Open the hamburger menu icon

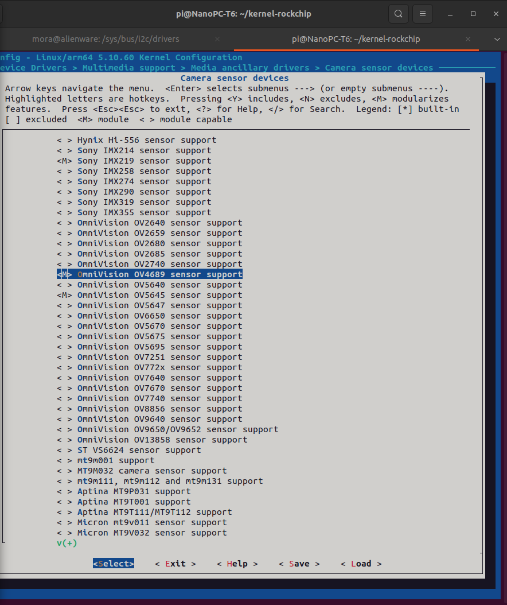click(423, 13)
